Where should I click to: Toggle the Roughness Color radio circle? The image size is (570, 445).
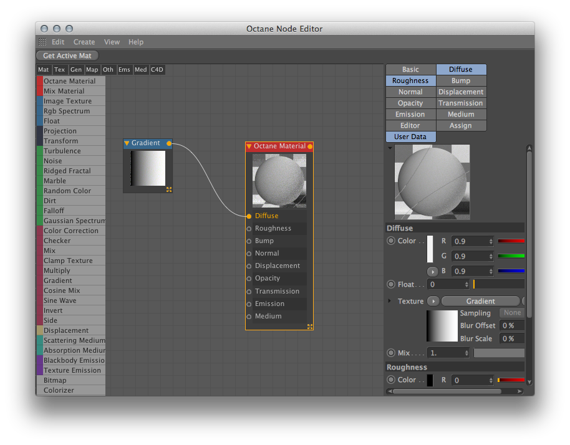tap(391, 380)
